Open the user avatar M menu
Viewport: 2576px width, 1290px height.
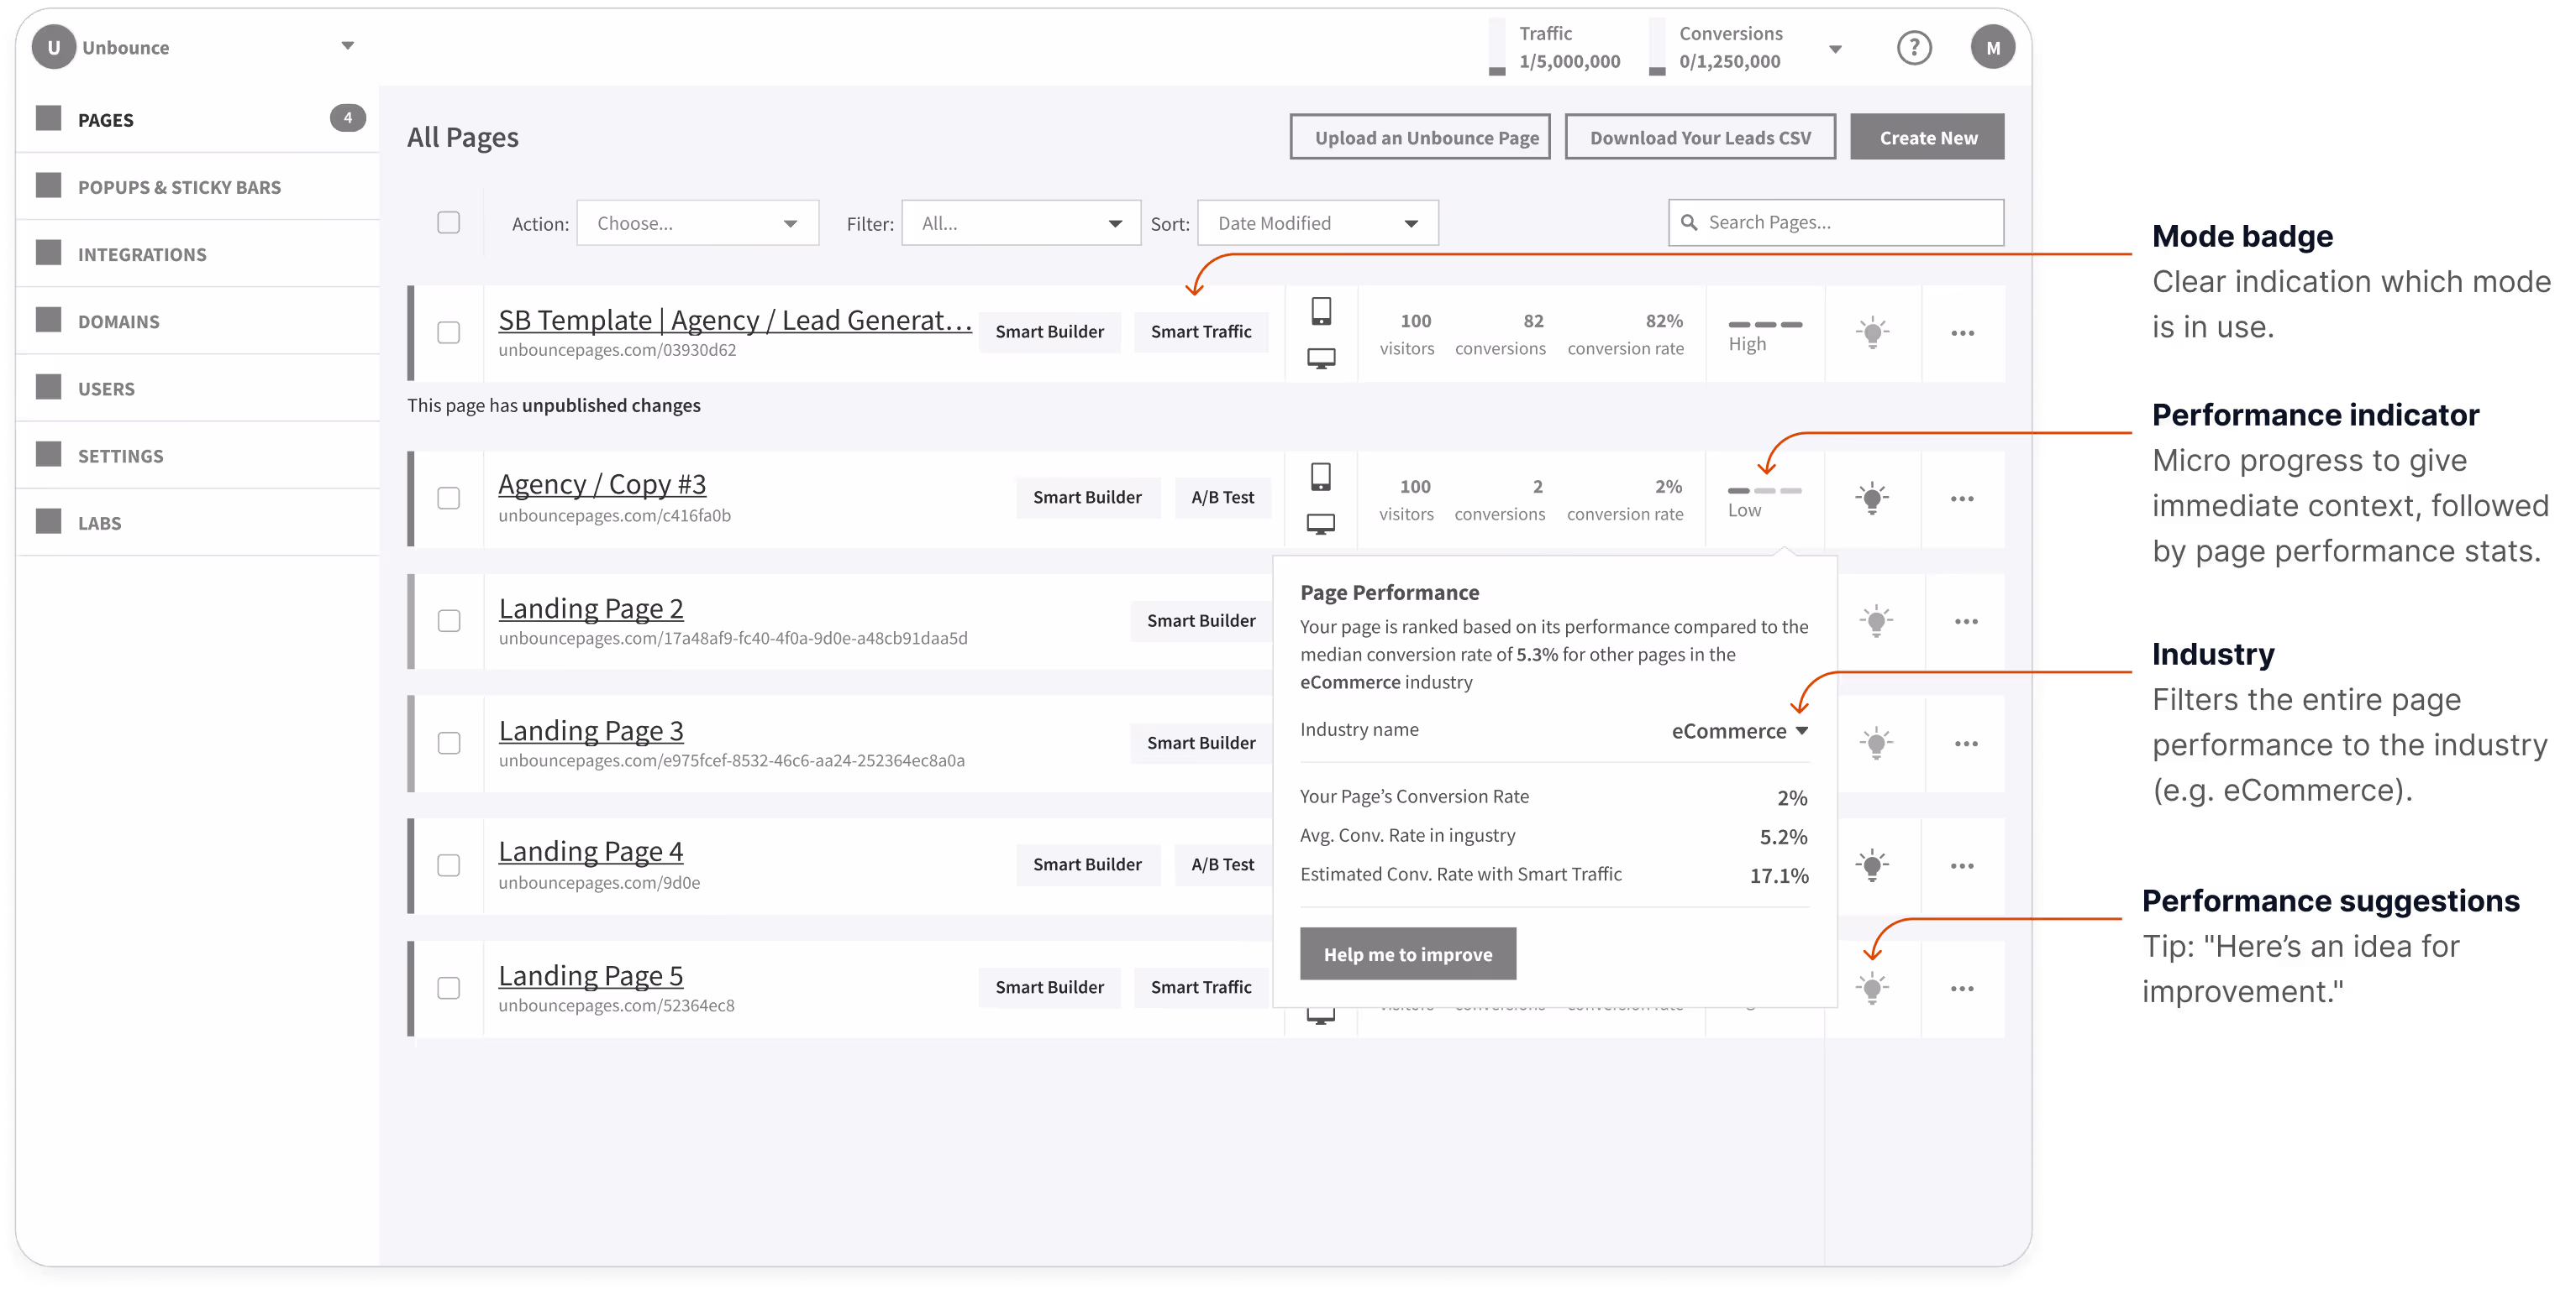(1992, 47)
